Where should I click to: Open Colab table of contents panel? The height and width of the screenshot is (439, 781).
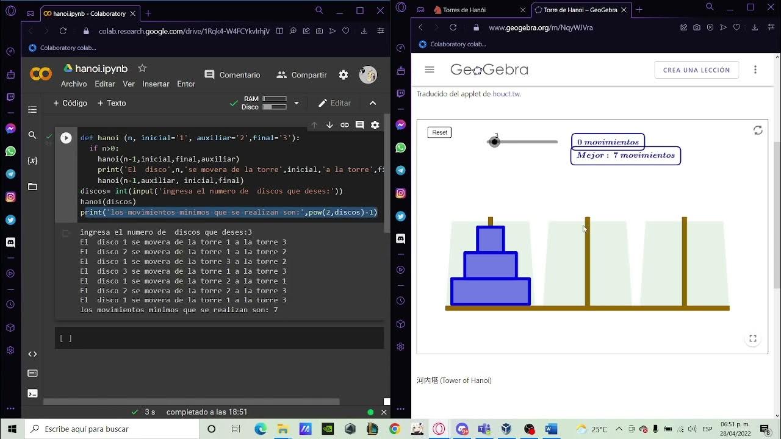(x=32, y=110)
